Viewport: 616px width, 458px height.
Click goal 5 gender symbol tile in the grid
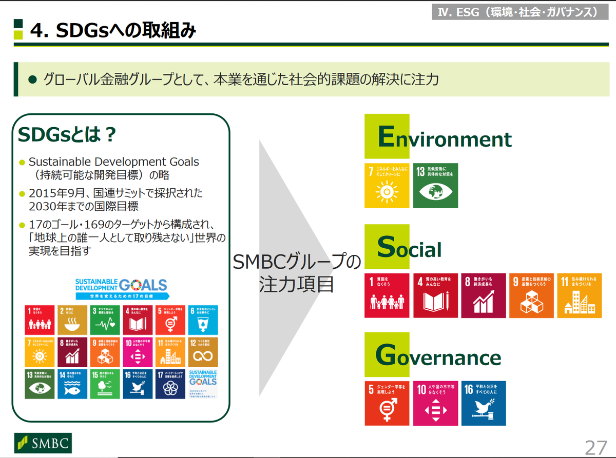point(170,320)
